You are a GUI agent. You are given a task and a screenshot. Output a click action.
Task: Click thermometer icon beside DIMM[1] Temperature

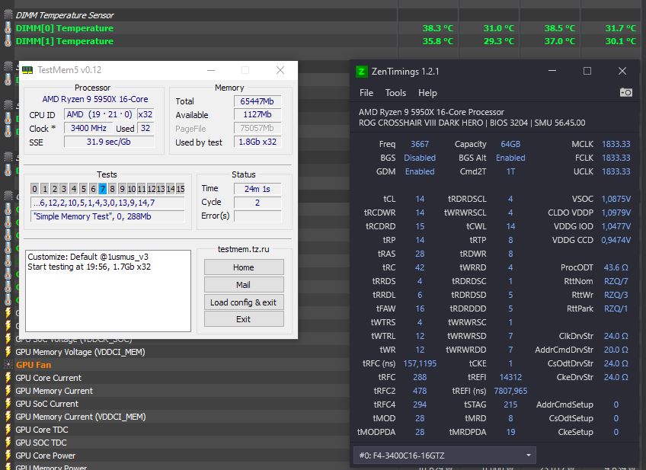[8, 41]
